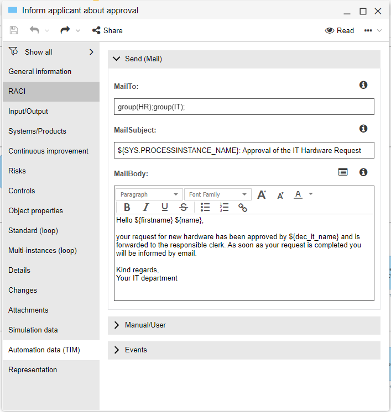Viewport: 391px width, 412px height.
Task: Click the Save disk icon
Action: pyautogui.click(x=14, y=30)
